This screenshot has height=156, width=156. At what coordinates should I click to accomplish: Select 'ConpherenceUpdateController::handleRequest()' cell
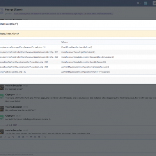click(83, 62)
